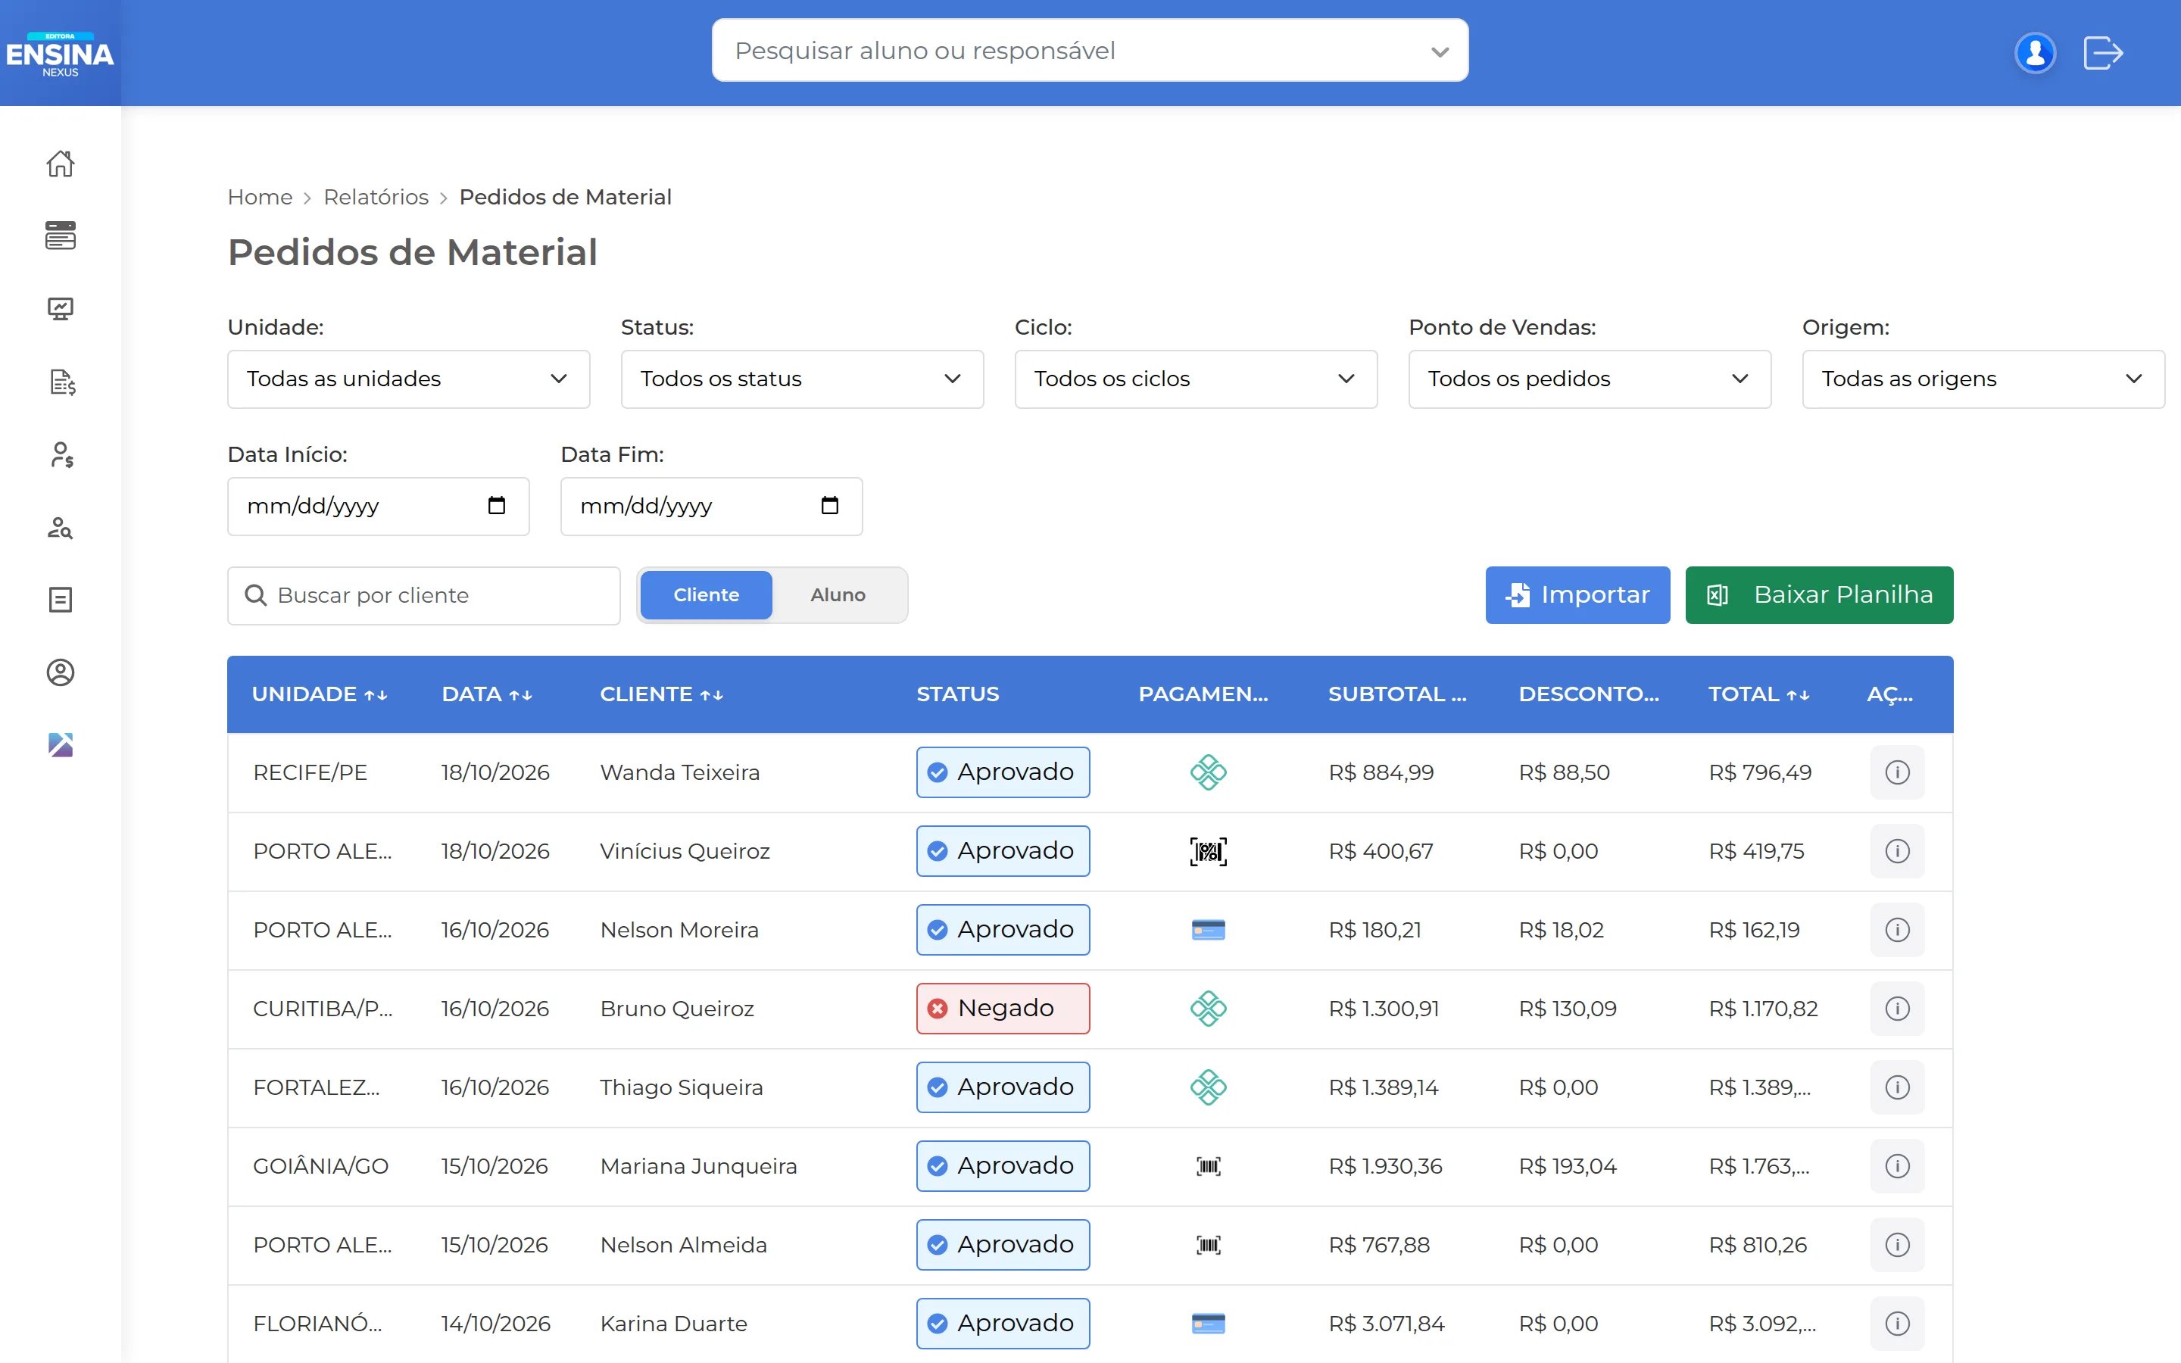Expand the Origem dropdown

coord(1983,379)
